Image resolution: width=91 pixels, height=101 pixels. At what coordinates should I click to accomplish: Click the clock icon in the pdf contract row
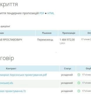pyautogui.click(x=79, y=75)
